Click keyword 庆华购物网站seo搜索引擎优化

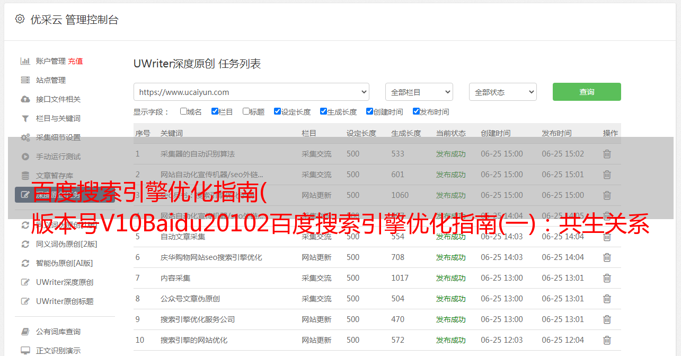(211, 257)
